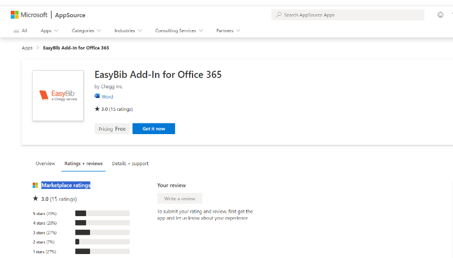Click the Word product icon
Viewport: 453px width, 258px height.
(97, 97)
